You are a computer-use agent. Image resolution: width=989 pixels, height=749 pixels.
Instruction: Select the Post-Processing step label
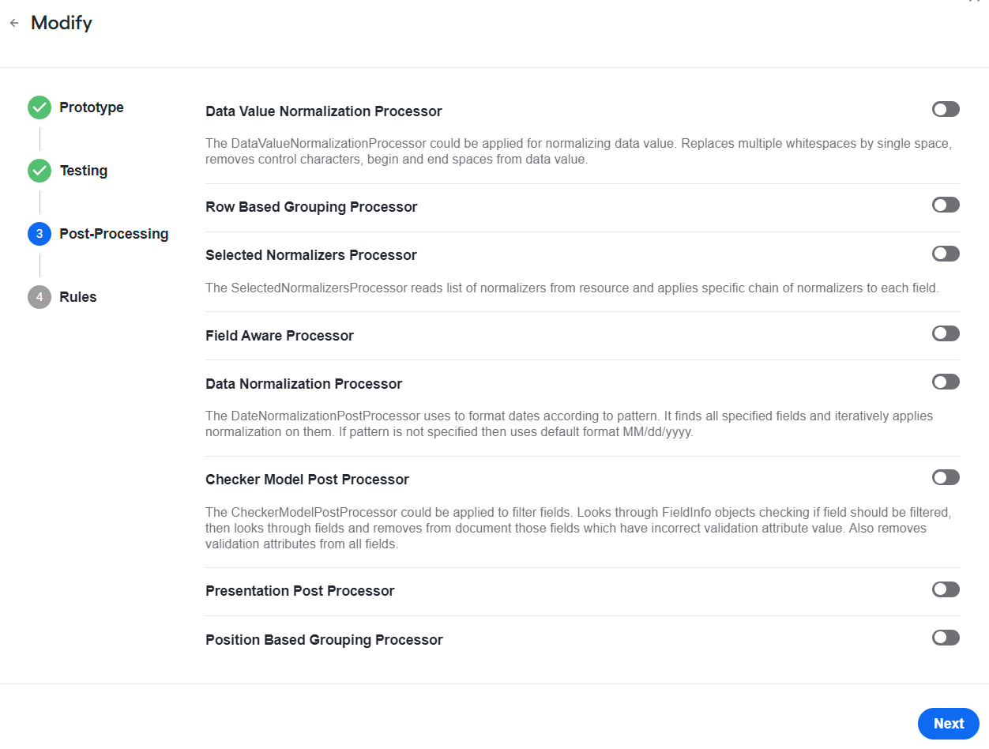click(x=114, y=234)
